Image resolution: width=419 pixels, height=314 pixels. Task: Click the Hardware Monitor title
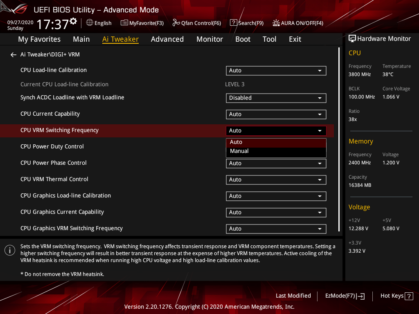coord(384,39)
